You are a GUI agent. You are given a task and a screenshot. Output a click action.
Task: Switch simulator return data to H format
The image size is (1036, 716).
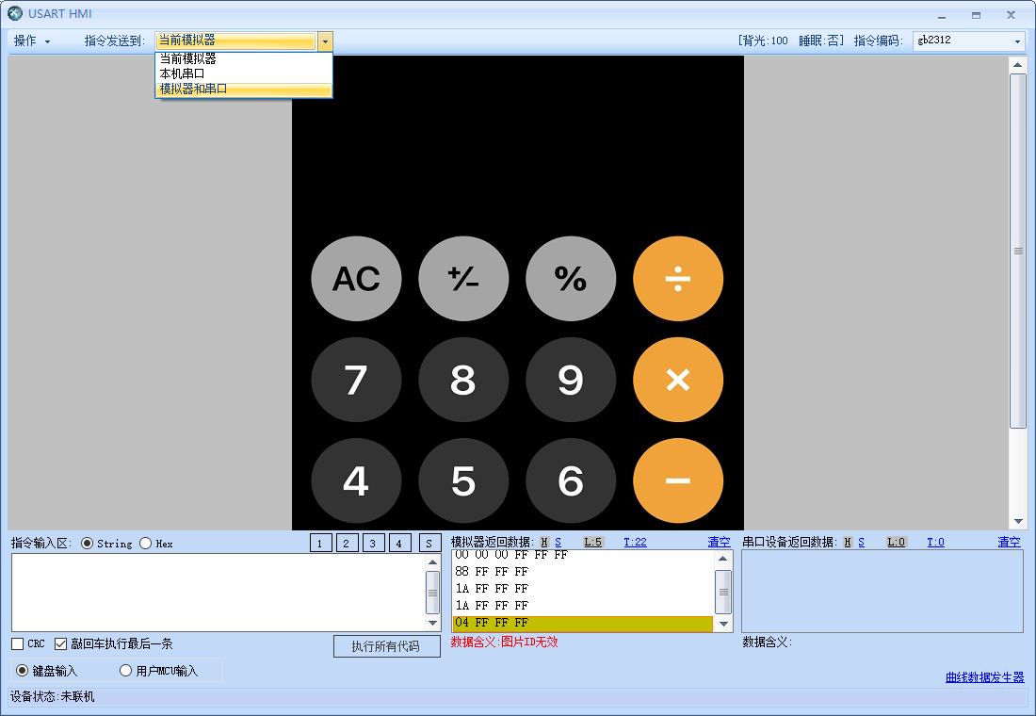[544, 542]
